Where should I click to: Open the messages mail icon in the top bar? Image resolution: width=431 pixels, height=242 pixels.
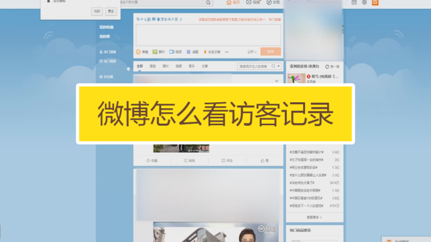(x=354, y=3)
